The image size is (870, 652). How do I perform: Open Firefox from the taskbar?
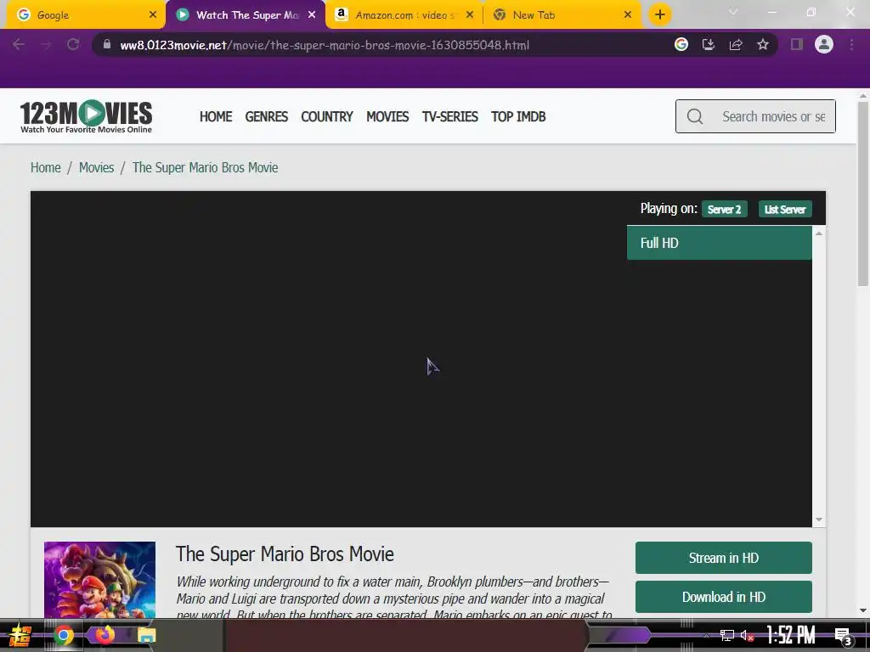point(105,634)
